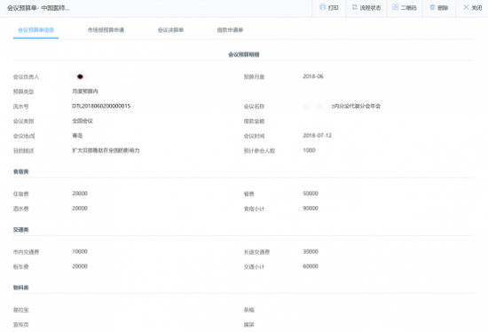The width and height of the screenshot is (488, 332).
Task: Open 流程状态 flow status
Action: (366, 8)
